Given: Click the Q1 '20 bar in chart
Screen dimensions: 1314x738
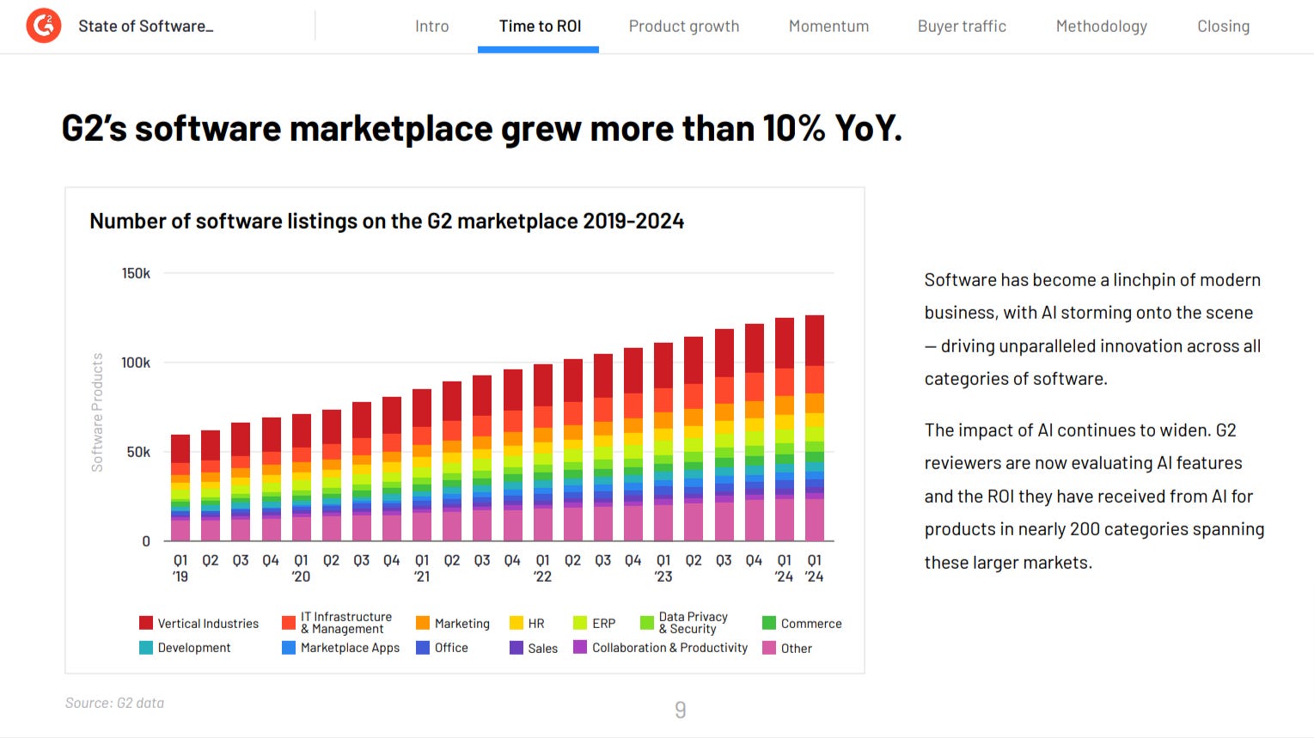Looking at the screenshot, I should point(302,478).
